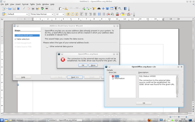Click the New document icon

click(x=4, y=8)
